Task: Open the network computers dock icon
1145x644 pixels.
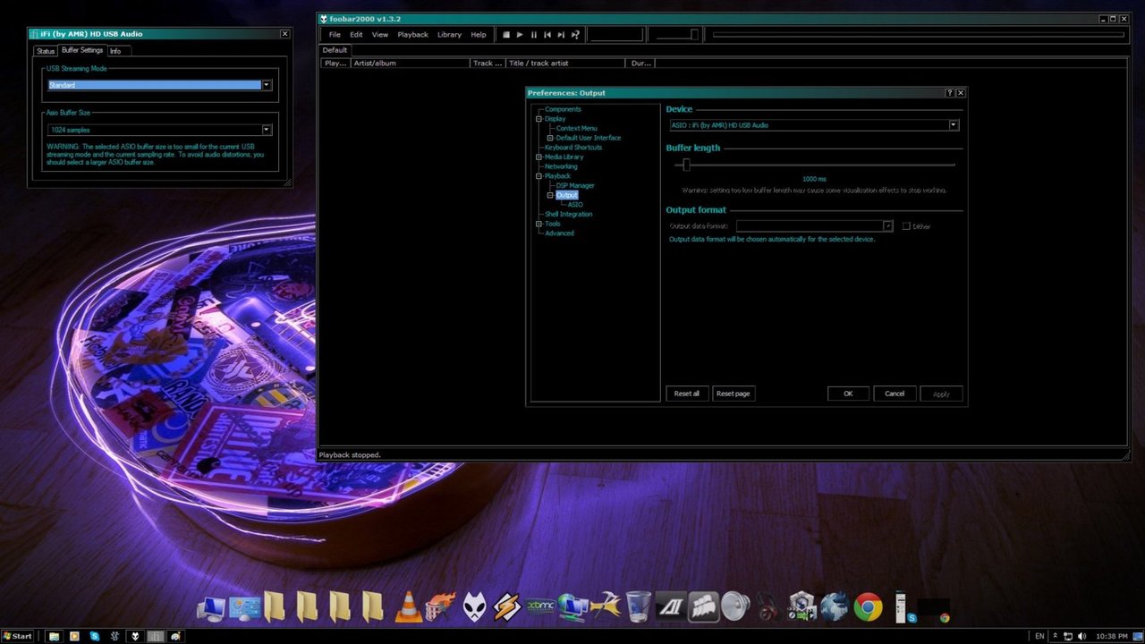Action: pyautogui.click(x=572, y=606)
